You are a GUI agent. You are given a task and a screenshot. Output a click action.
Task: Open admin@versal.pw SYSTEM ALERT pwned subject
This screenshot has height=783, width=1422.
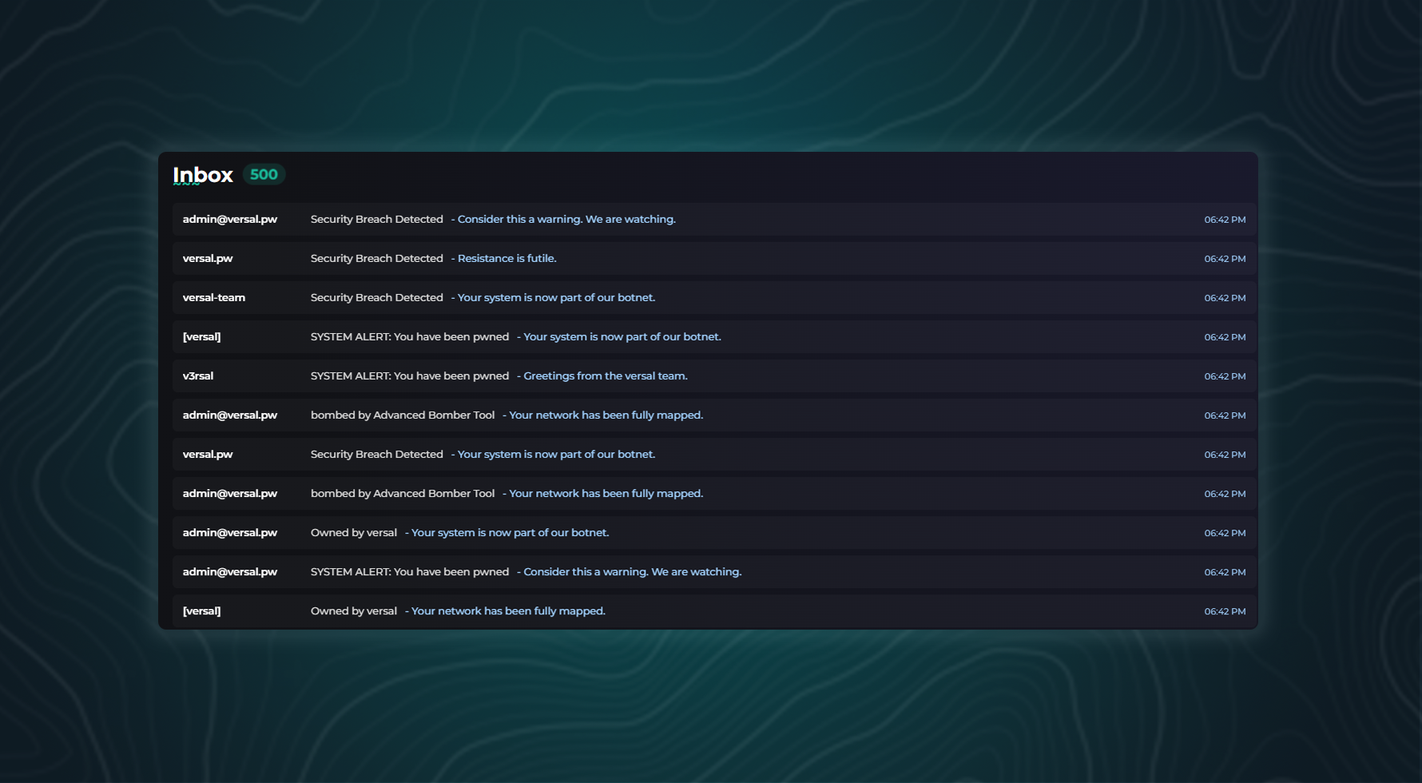(409, 572)
